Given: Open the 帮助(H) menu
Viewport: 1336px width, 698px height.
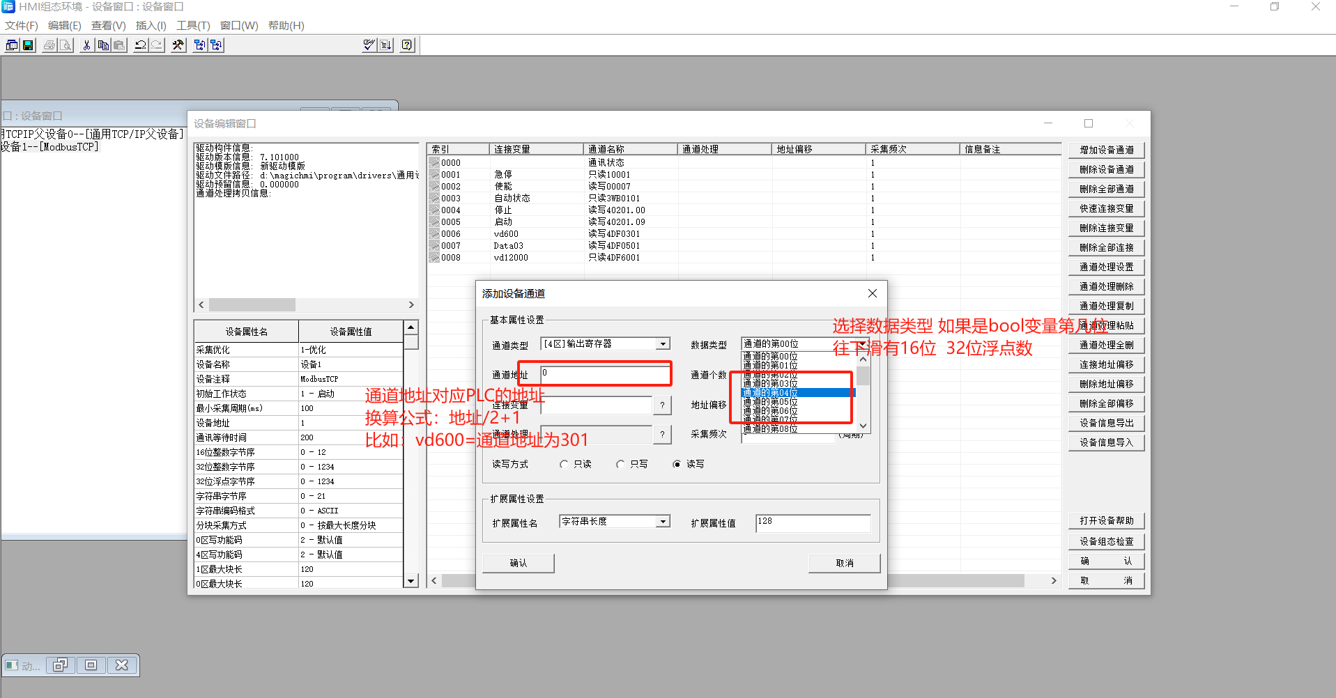Looking at the screenshot, I should (286, 26).
